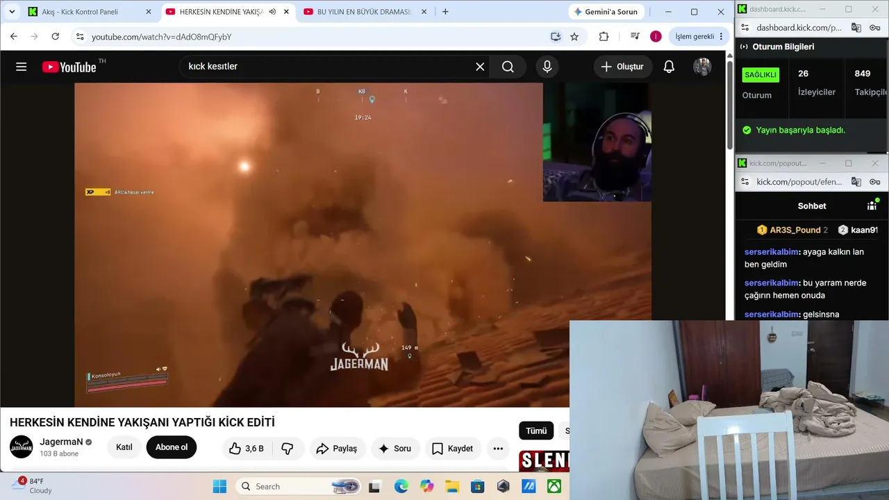Translate page icon in Kick dashboard window
This screenshot has height=500, width=889.
[856, 28]
